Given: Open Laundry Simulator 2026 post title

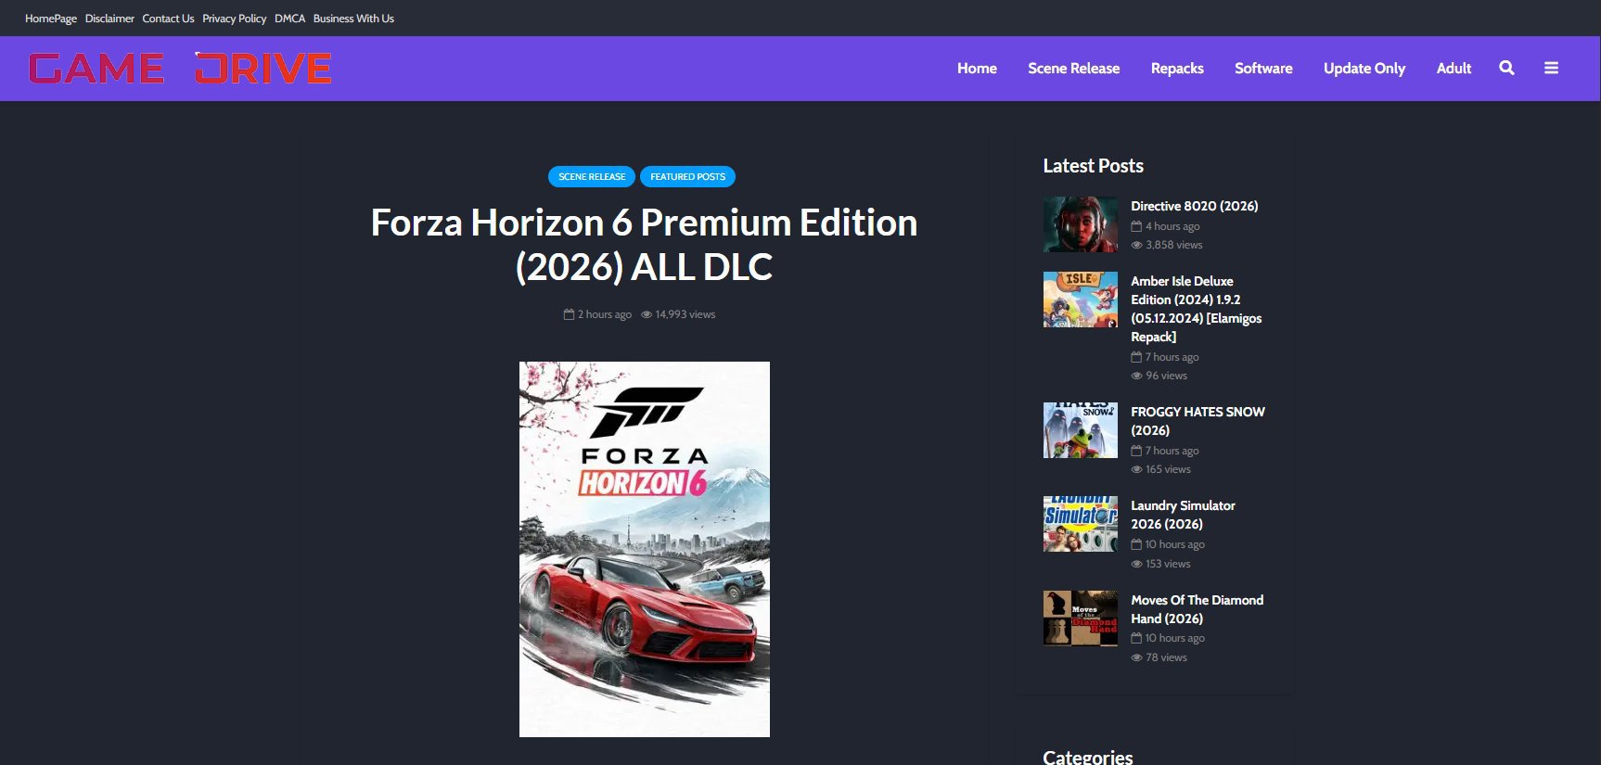Looking at the screenshot, I should point(1183,515).
